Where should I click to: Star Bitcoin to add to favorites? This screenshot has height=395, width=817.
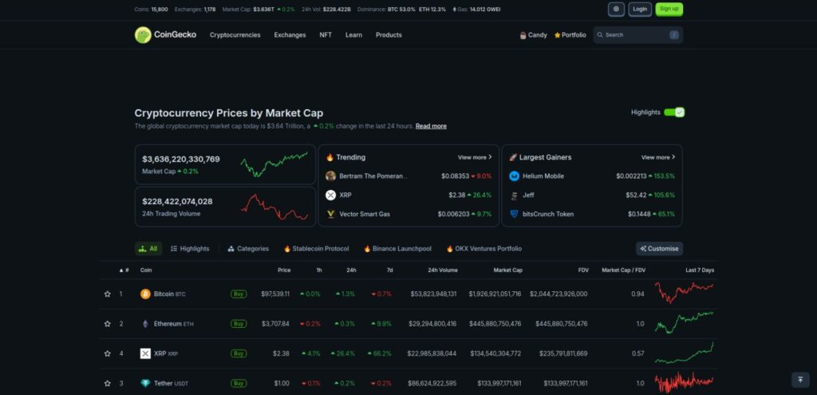[108, 294]
